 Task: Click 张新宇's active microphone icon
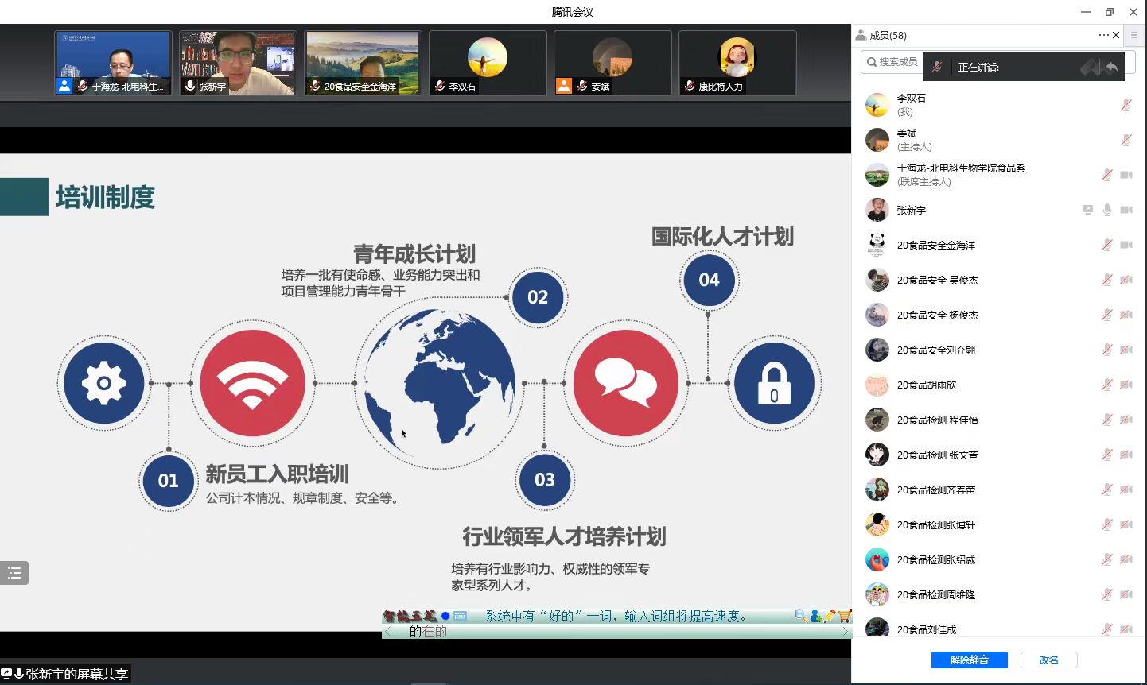[1106, 210]
